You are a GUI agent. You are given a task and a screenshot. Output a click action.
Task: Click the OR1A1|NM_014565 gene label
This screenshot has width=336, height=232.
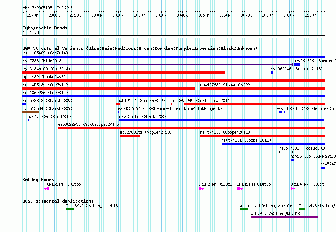254,184
